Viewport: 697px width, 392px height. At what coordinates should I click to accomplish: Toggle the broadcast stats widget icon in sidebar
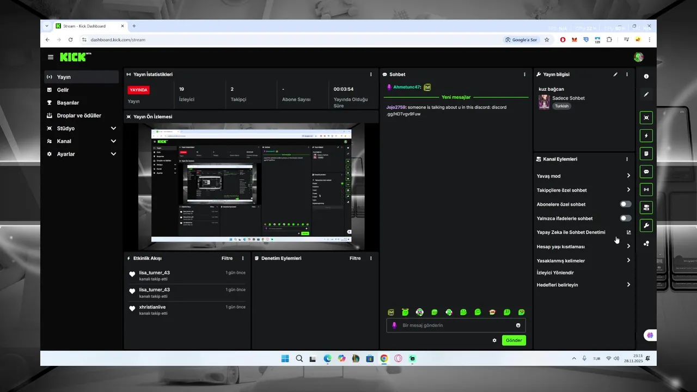pyautogui.click(x=646, y=189)
